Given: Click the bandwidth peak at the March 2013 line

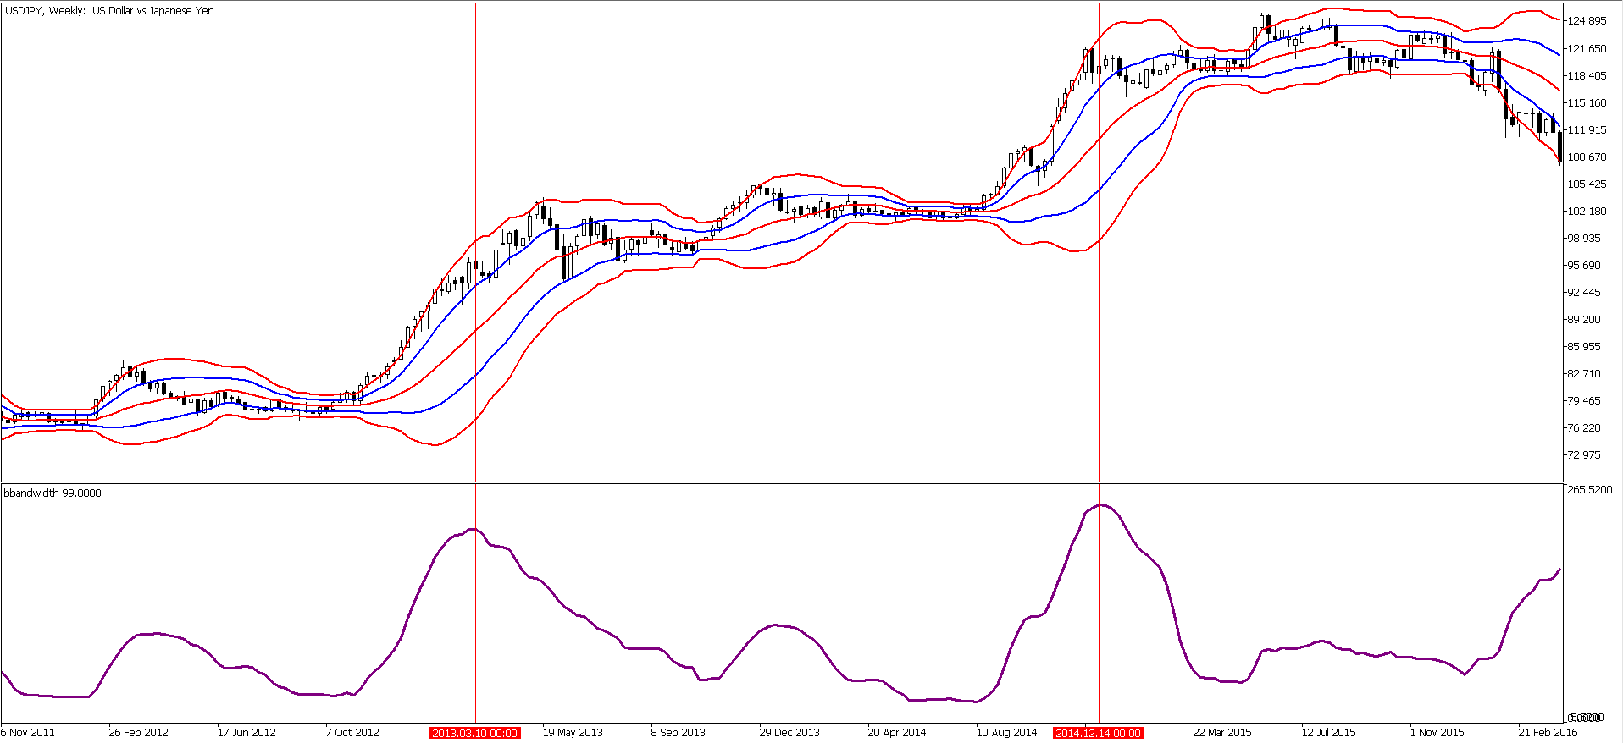Looking at the screenshot, I should point(475,530).
